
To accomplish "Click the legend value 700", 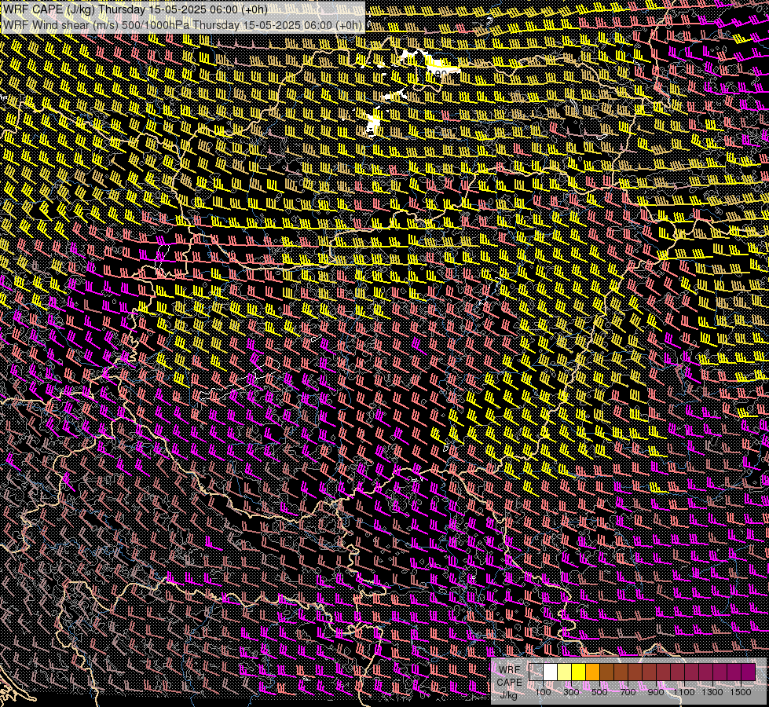I will point(628,692).
